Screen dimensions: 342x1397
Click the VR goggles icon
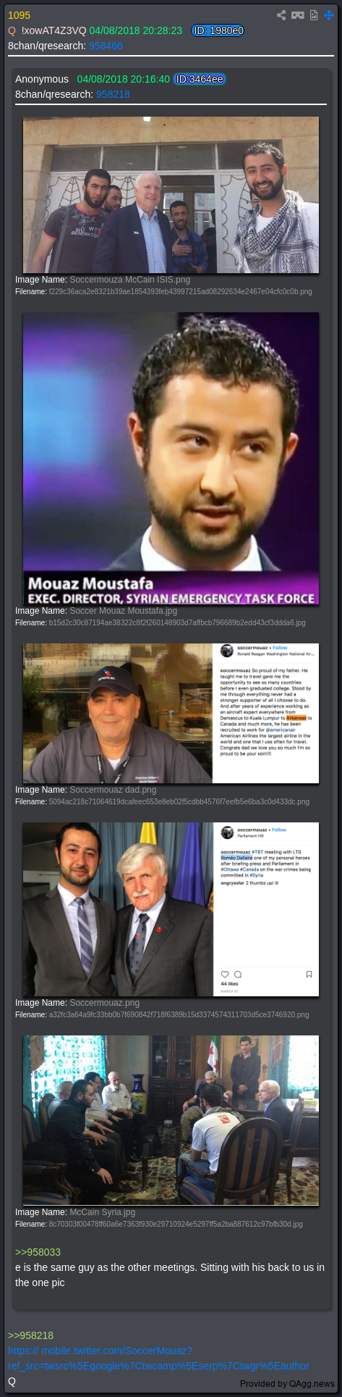coord(297,15)
